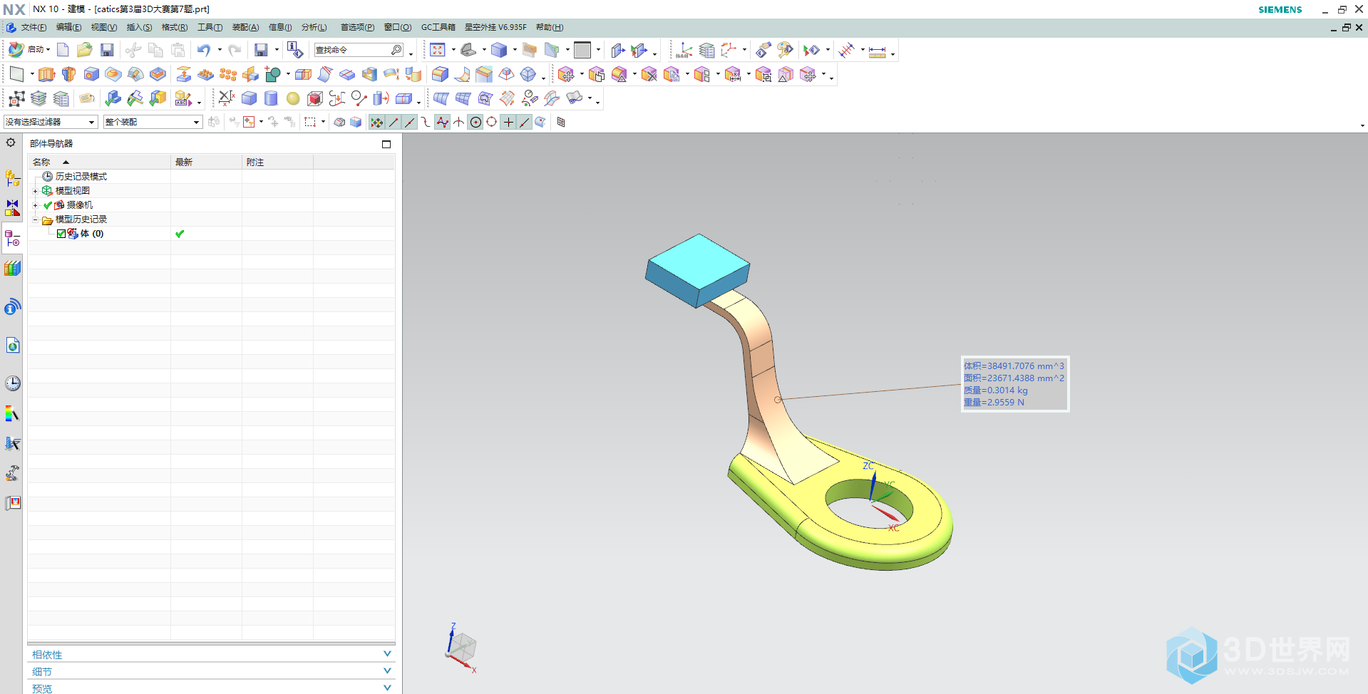The width and height of the screenshot is (1368, 694).
Task: Open the 编辑(E) menu
Action: point(68,27)
